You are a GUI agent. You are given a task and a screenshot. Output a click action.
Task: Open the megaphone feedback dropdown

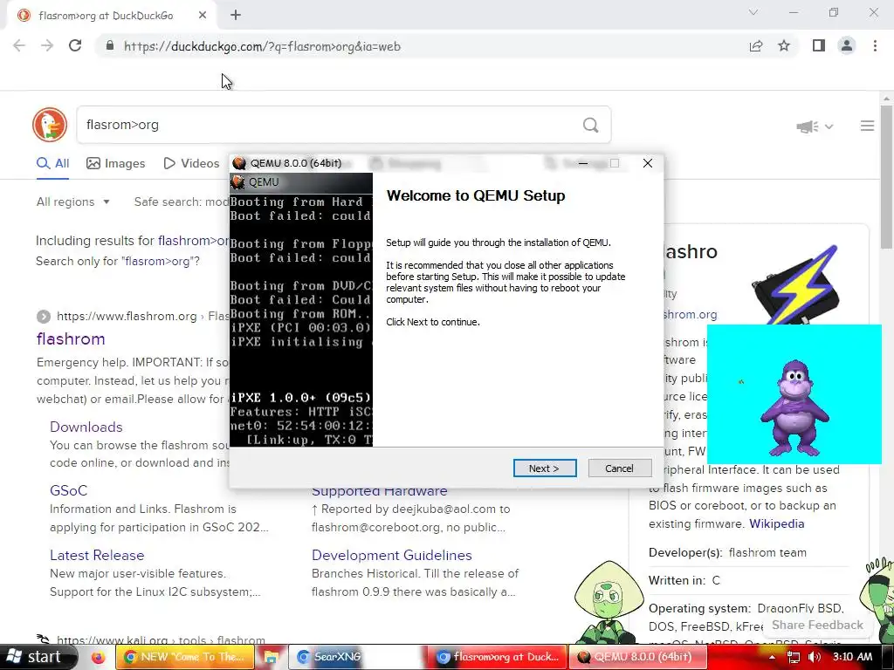(x=815, y=126)
